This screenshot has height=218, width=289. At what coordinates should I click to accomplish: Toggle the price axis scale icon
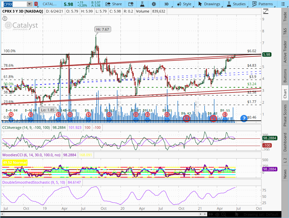click(x=265, y=12)
